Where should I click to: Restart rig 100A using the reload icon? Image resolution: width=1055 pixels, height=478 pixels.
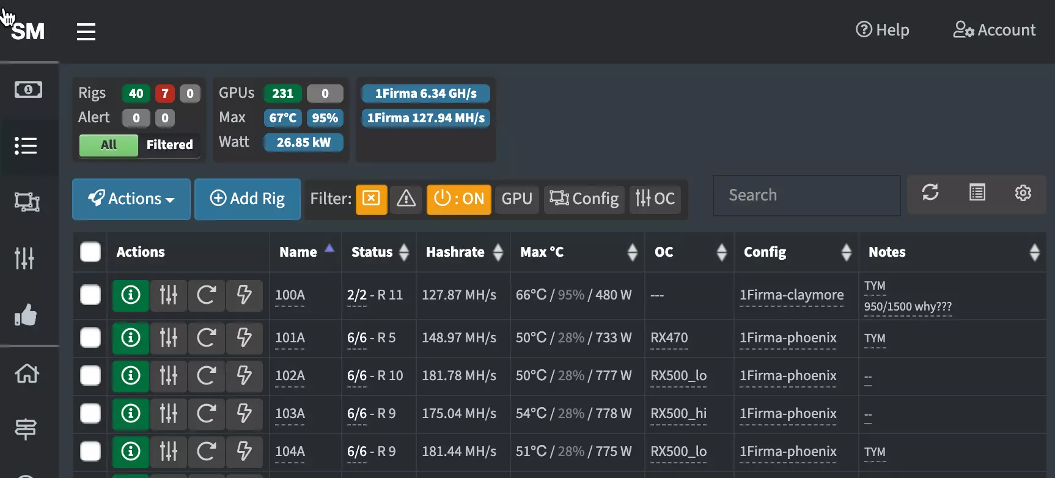click(207, 295)
